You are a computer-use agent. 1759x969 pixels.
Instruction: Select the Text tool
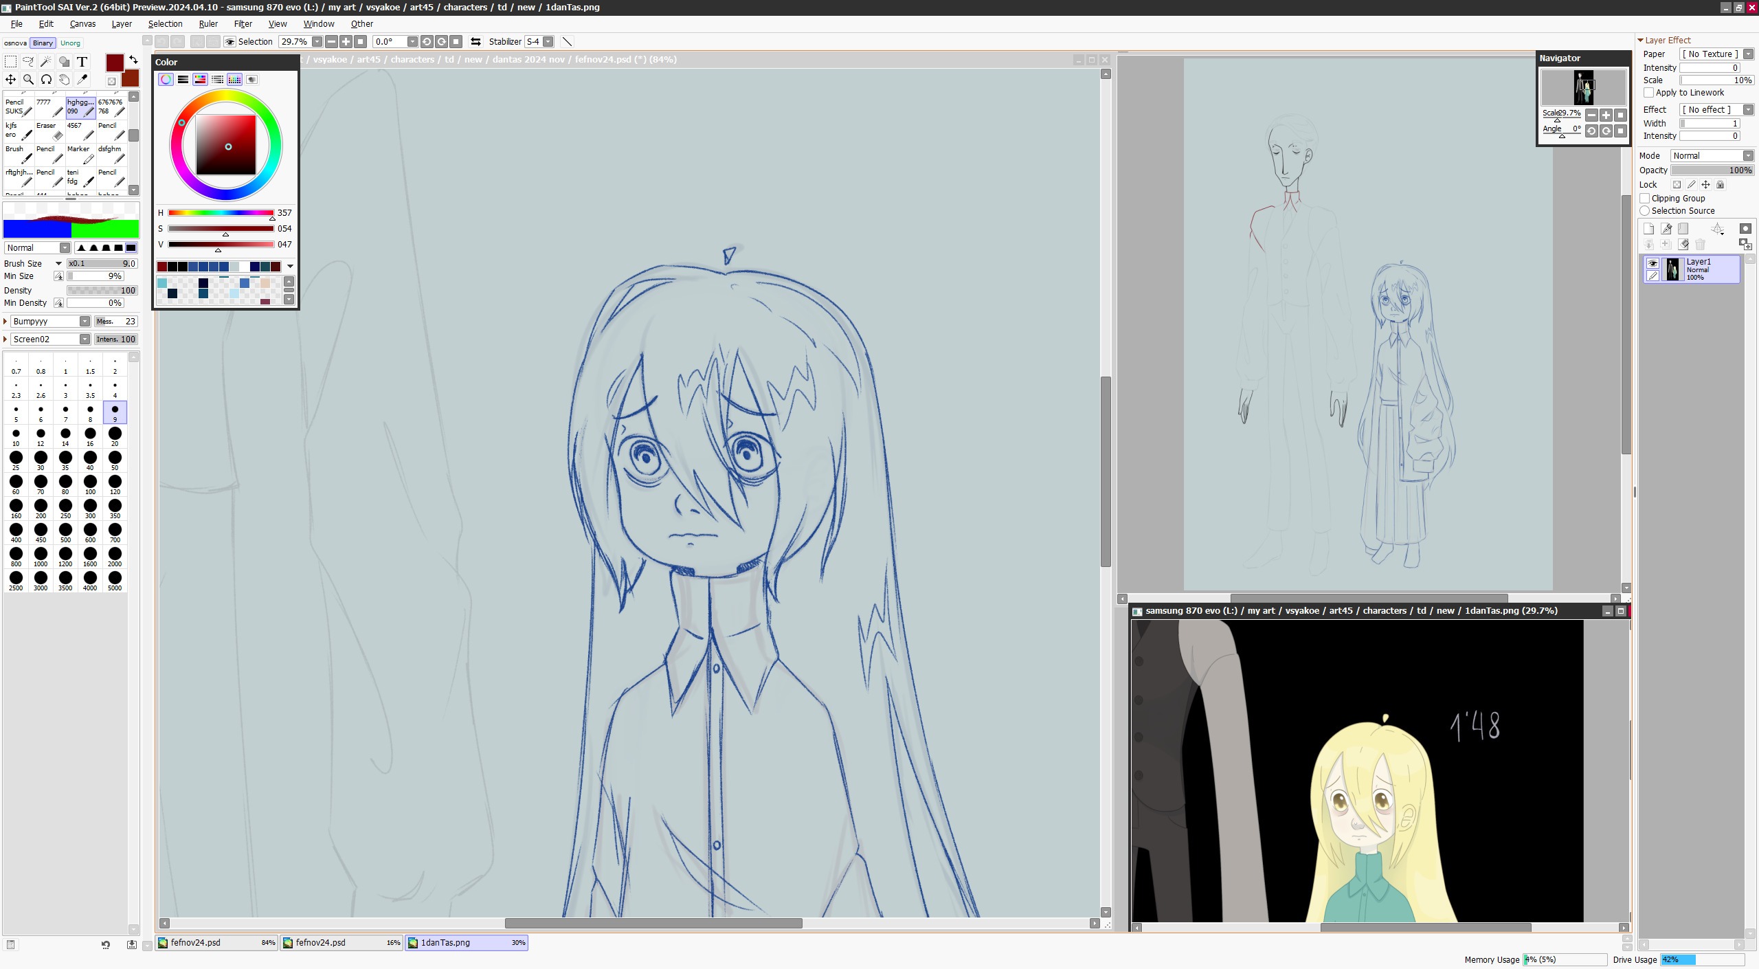pos(82,62)
